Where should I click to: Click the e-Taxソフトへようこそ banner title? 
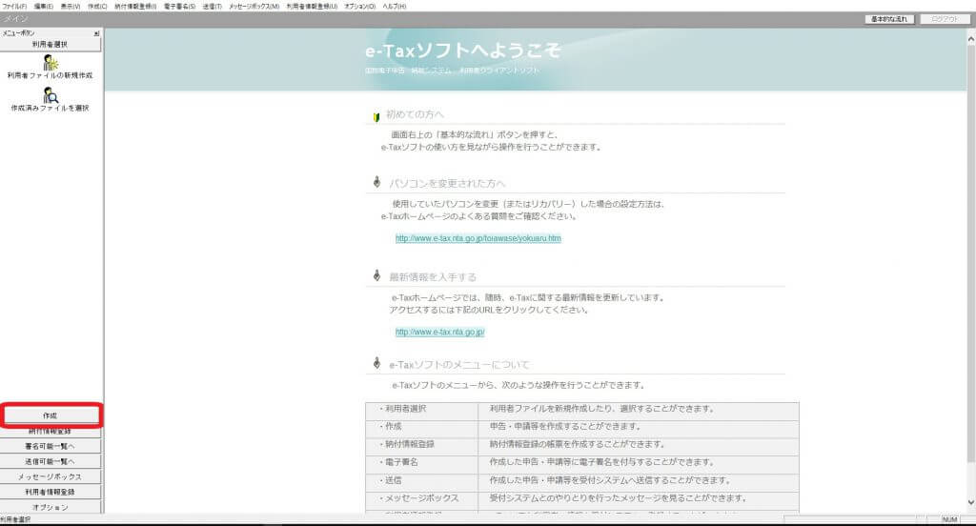click(463, 51)
